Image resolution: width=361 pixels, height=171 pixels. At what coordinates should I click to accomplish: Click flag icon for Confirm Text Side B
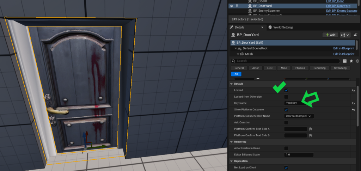(311, 135)
